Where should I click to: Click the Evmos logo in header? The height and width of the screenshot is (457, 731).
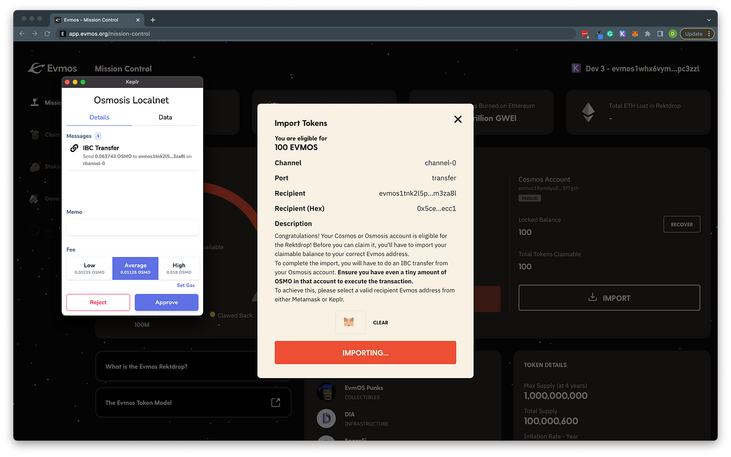click(x=52, y=68)
